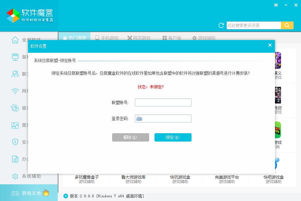Click the 解除 unbind button
Viewport: 301px width, 201px height.
click(130, 137)
